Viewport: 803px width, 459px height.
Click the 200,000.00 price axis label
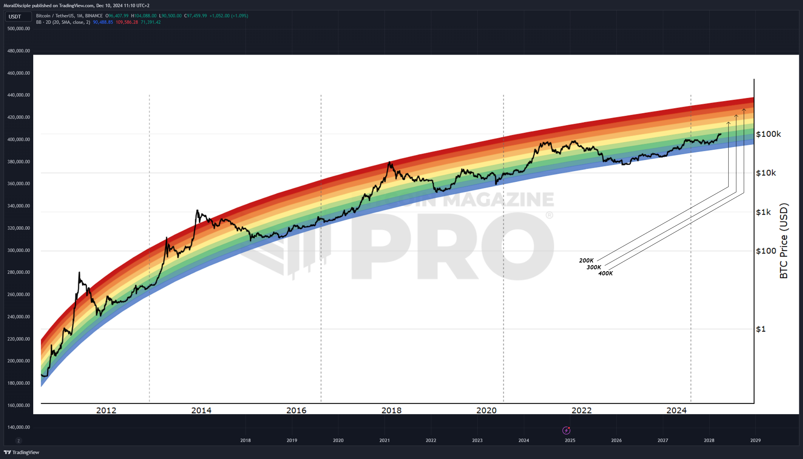19,361
